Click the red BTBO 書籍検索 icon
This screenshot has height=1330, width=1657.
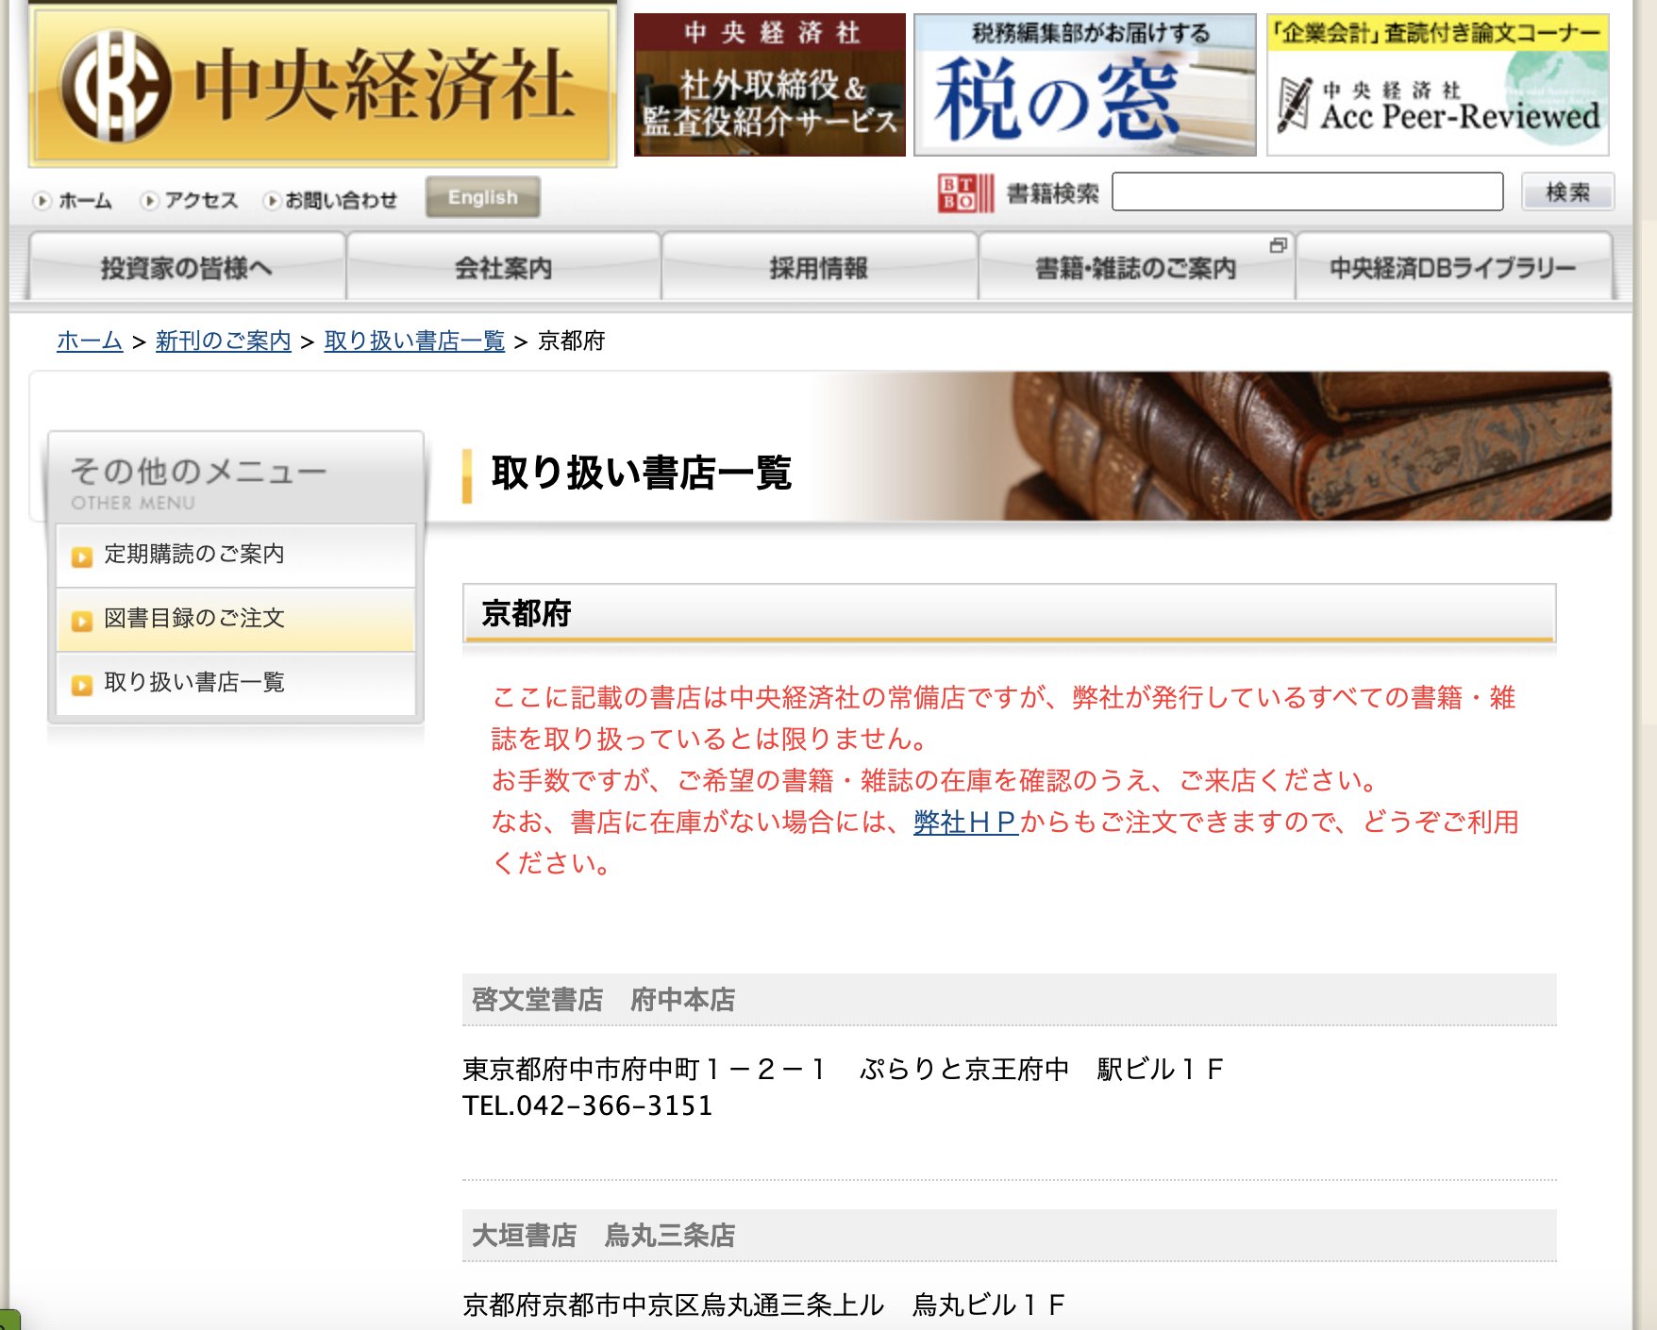coord(961,191)
